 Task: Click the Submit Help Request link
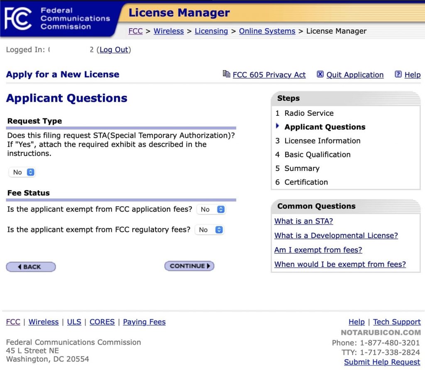382,362
